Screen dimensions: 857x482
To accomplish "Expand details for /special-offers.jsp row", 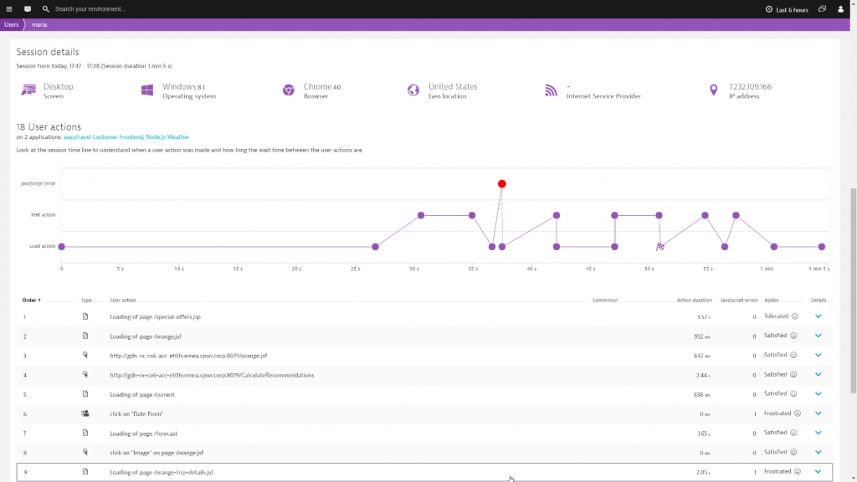I will 818,316.
